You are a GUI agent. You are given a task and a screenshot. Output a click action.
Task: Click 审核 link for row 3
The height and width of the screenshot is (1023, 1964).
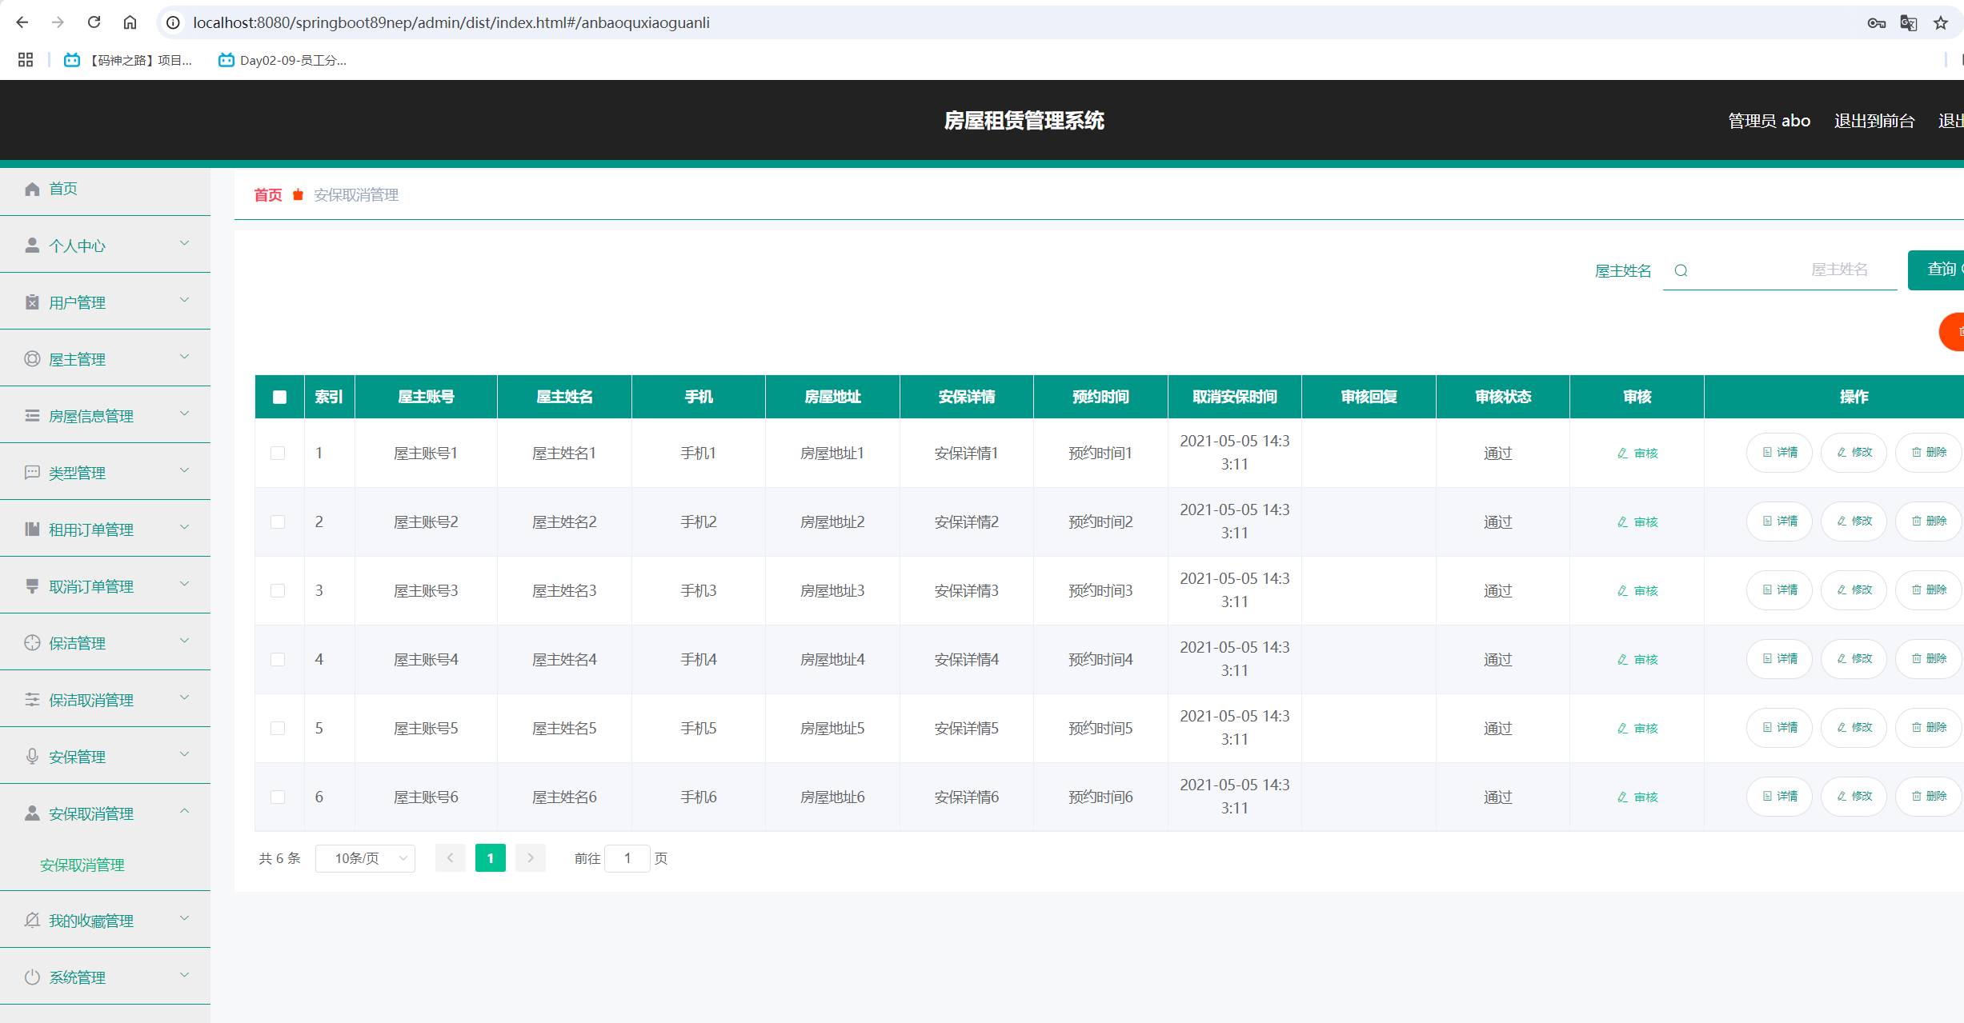1637,590
